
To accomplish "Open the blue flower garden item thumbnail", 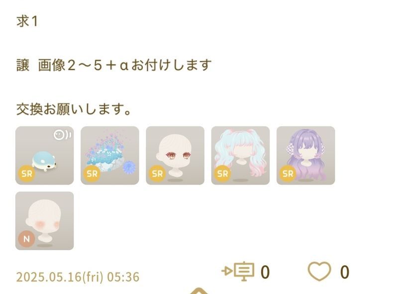I will tap(109, 155).
